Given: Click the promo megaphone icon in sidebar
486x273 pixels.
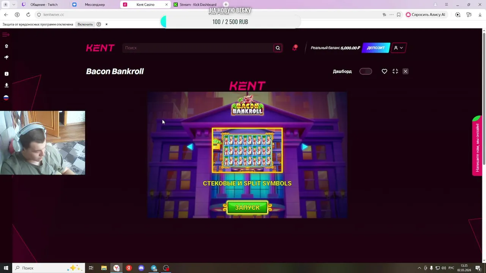Looking at the screenshot, I should click(6, 58).
